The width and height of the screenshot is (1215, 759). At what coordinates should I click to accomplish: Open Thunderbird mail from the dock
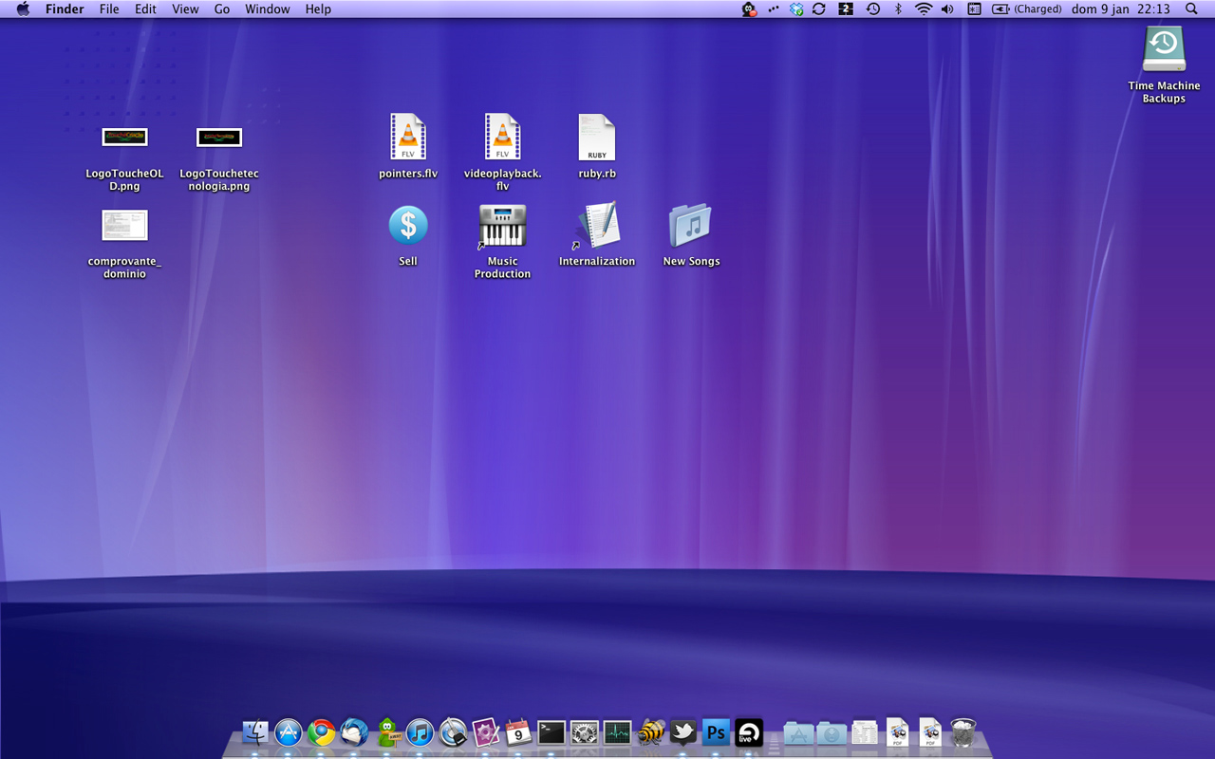click(354, 732)
